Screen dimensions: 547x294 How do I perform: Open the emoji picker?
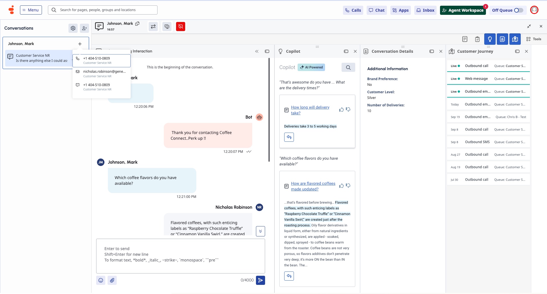101,280
